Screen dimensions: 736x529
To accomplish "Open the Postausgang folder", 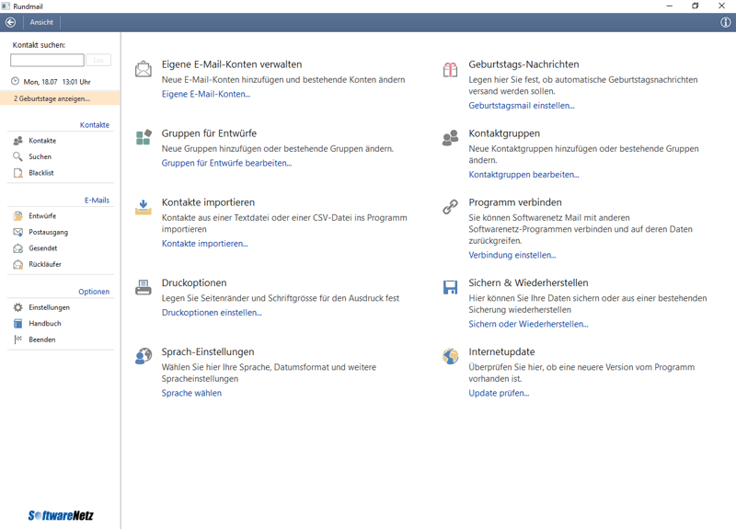I will click(48, 232).
